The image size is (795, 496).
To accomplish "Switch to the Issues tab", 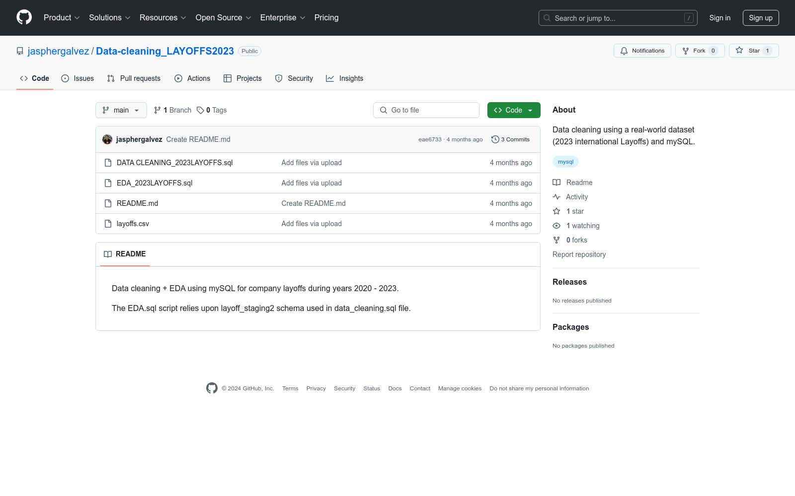I will pyautogui.click(x=78, y=78).
